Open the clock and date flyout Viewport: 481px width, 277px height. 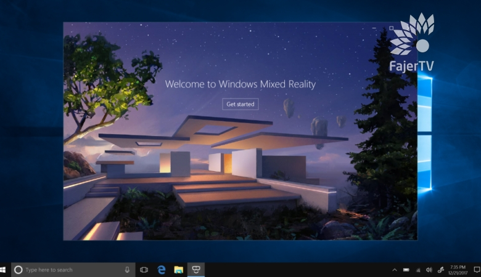coord(458,270)
